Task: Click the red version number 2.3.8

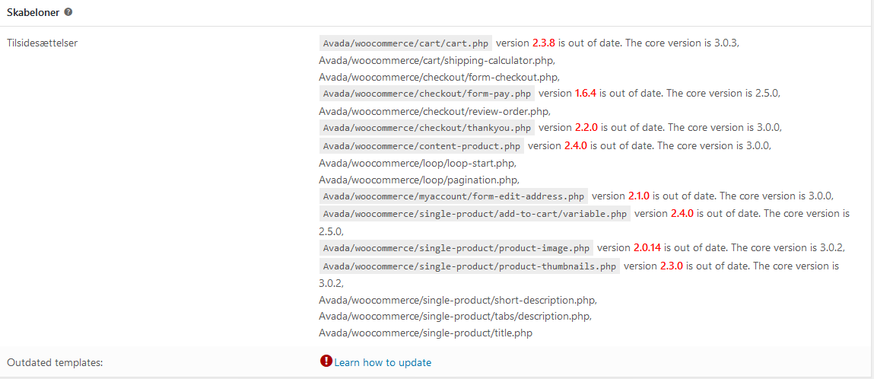Action: (544, 43)
